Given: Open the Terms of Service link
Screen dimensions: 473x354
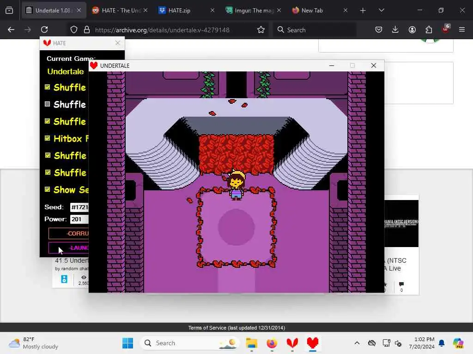Looking at the screenshot, I should 236,328.
